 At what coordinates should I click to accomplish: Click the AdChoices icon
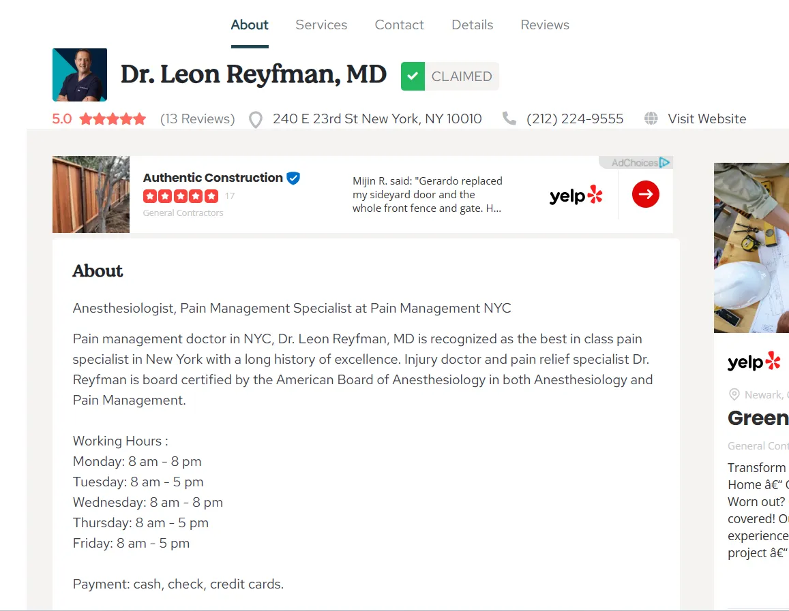coord(664,163)
